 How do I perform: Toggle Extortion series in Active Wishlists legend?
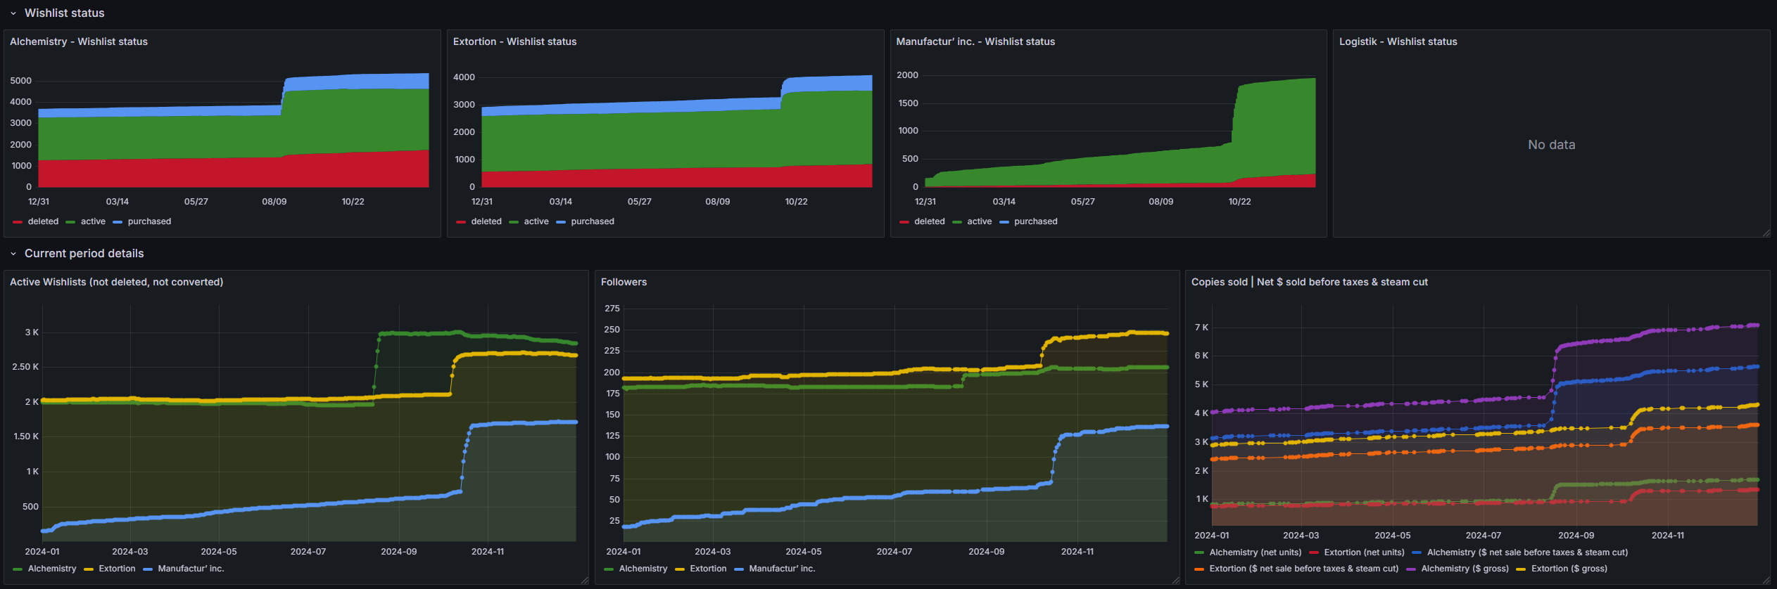click(117, 569)
